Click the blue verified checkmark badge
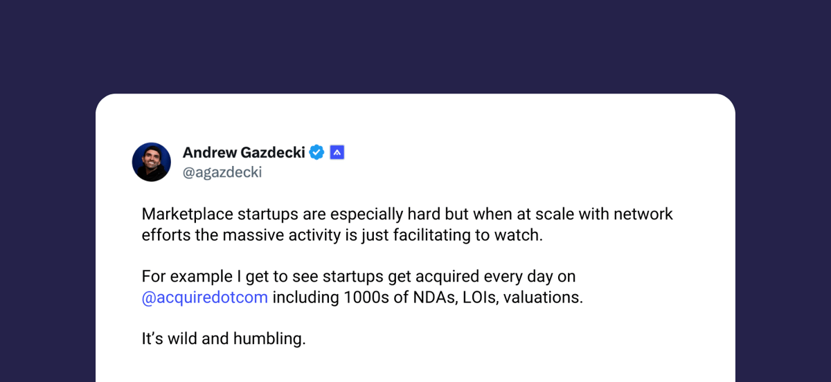 (x=316, y=152)
